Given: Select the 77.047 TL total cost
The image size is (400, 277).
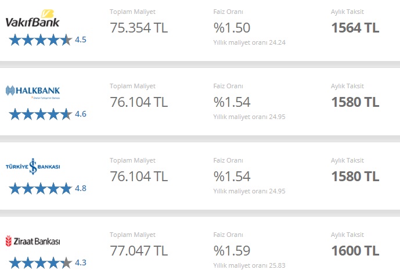Looking at the screenshot, I should [139, 251].
